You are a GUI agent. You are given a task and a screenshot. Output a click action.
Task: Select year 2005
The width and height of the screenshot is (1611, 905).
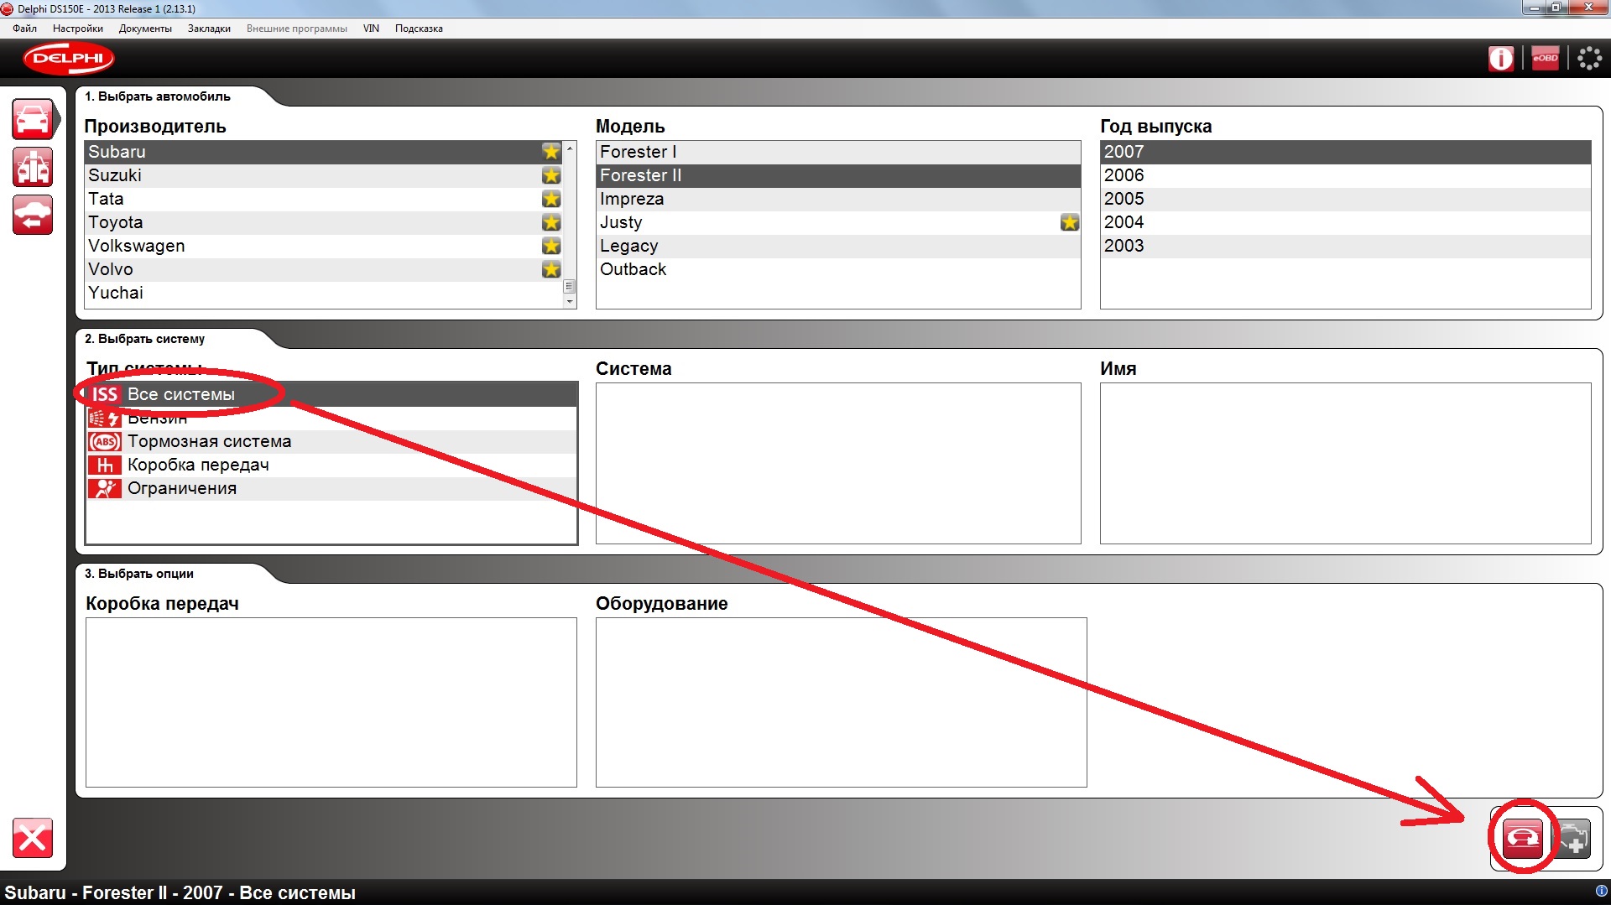click(x=1346, y=199)
